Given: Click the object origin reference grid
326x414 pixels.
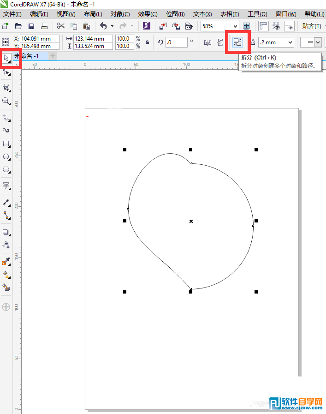Looking at the screenshot, I should pyautogui.click(x=6, y=42).
